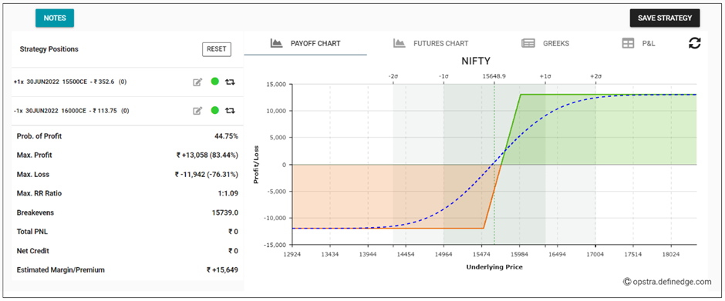This screenshot has width=725, height=301.
Task: Refresh the payoff chart
Action: (x=694, y=43)
